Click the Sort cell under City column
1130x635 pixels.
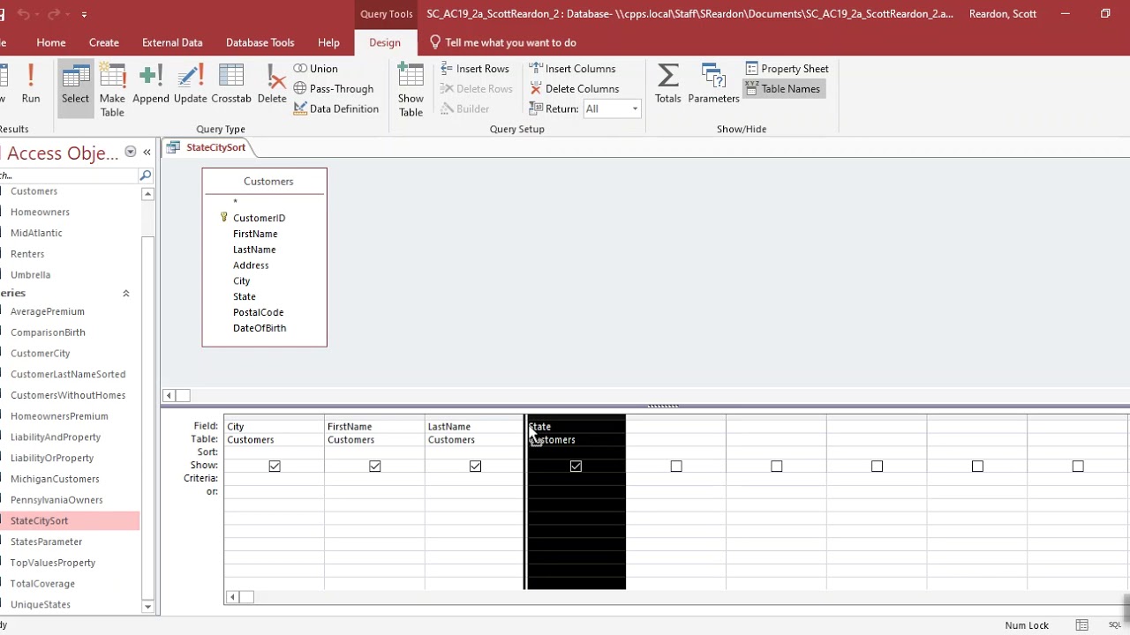[275, 452]
